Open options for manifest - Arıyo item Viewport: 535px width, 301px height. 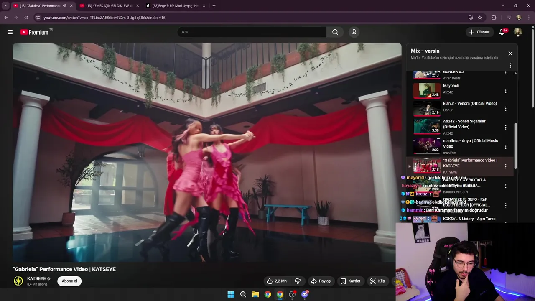tap(505, 147)
